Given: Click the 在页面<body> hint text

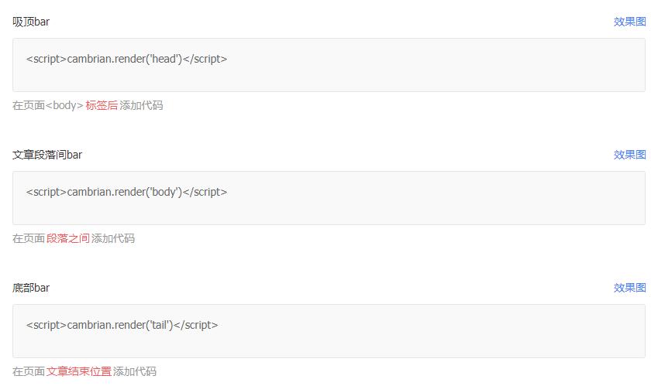Looking at the screenshot, I should coord(48,105).
